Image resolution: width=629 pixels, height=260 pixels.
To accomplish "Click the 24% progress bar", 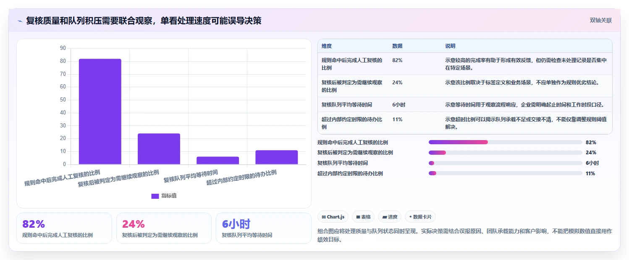I will point(505,153).
